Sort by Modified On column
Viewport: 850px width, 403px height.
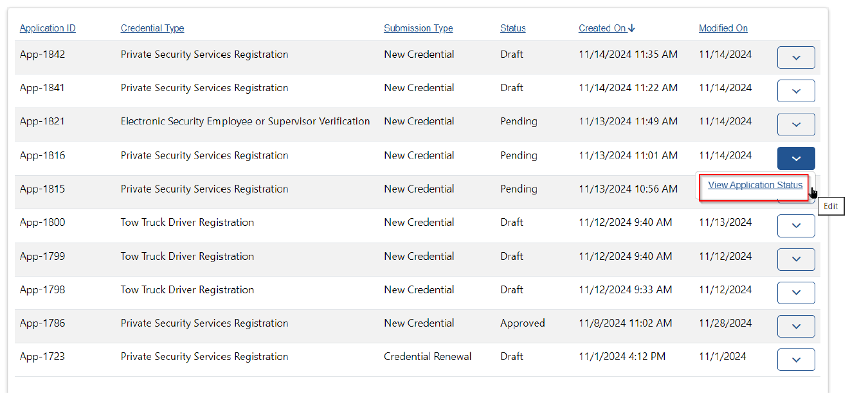coord(723,28)
